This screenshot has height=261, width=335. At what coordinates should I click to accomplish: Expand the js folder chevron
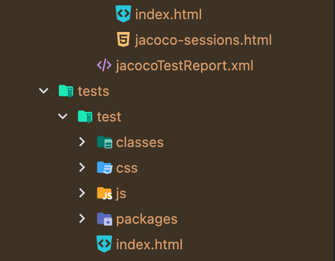[82, 193]
